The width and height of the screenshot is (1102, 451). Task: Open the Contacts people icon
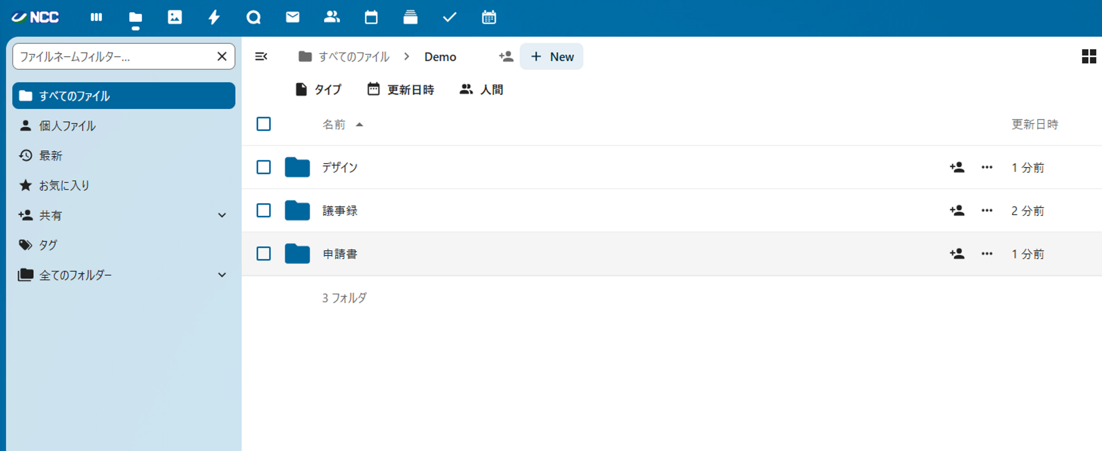coord(332,17)
